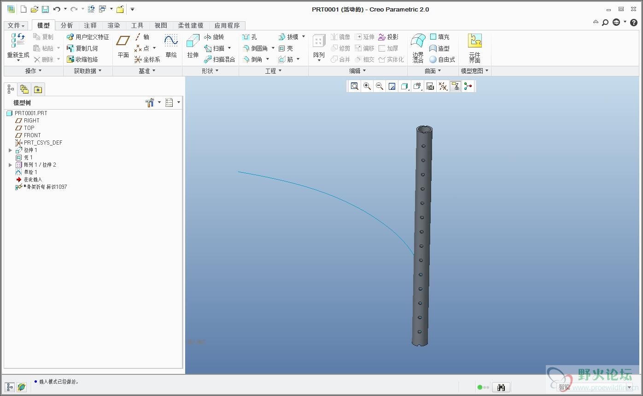
Task: Select the 旋转 (Revolve) tool
Action: pyautogui.click(x=214, y=37)
